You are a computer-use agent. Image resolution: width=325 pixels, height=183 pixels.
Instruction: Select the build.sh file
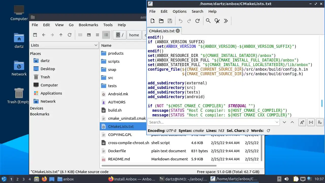(115, 110)
